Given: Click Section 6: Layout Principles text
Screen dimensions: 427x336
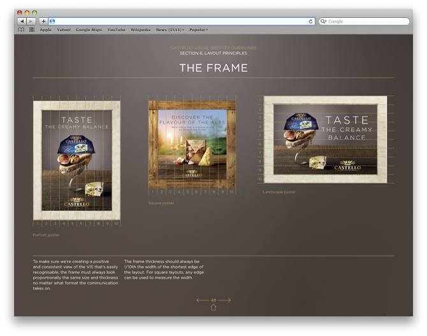Looking at the screenshot, I should tap(213, 53).
